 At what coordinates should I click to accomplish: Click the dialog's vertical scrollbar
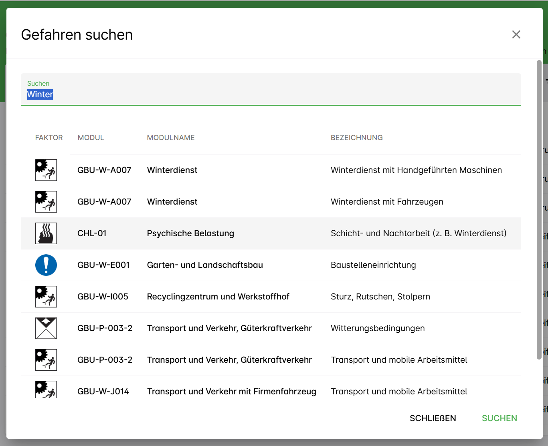tap(539, 208)
